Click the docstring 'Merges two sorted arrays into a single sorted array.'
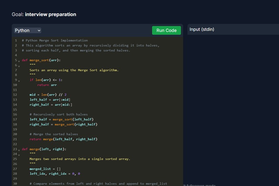This screenshot has height=186, width=279. (x=80, y=159)
